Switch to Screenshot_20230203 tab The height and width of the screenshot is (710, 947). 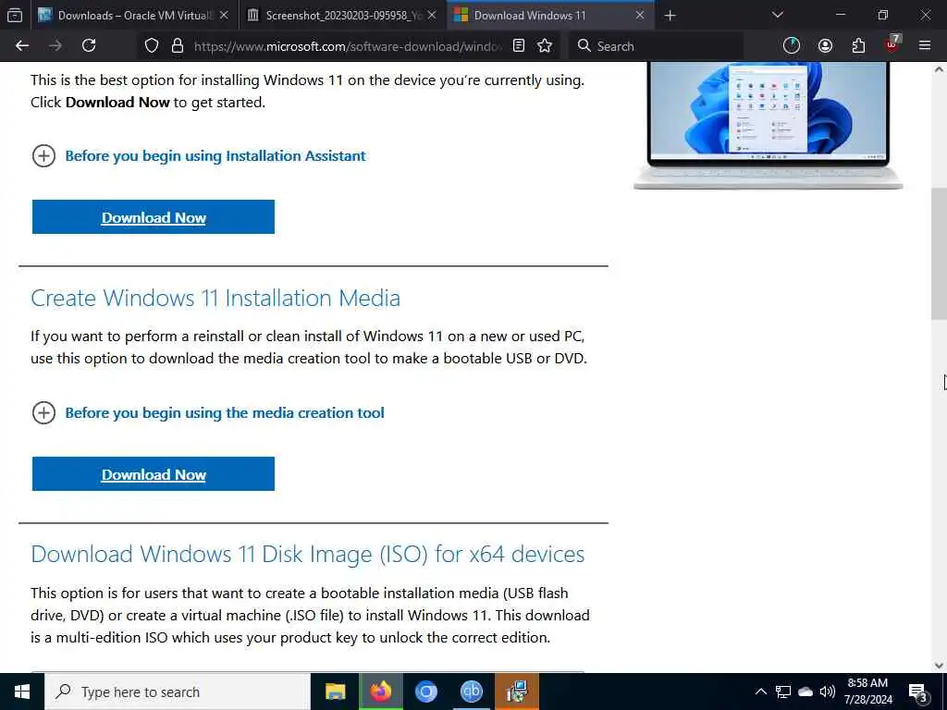342,16
